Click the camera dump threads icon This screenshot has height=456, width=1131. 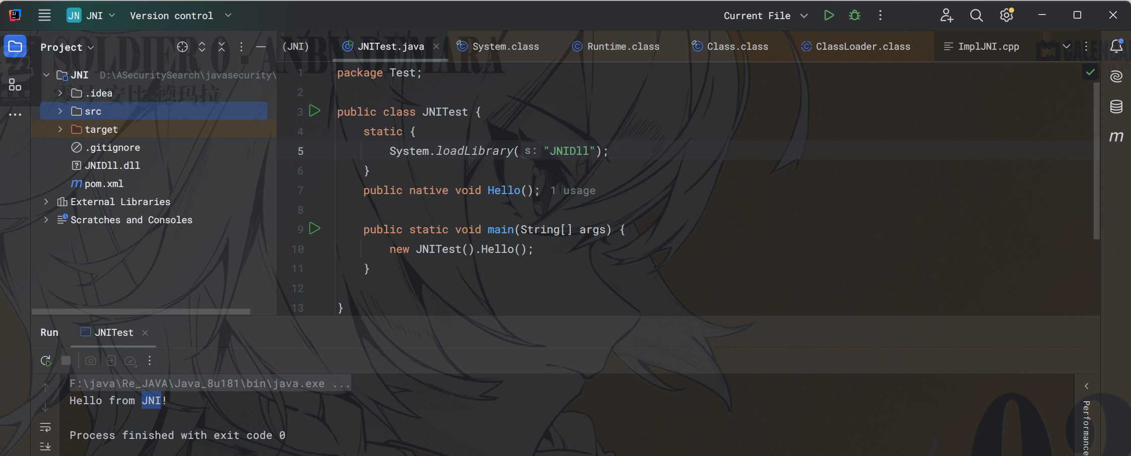click(91, 360)
